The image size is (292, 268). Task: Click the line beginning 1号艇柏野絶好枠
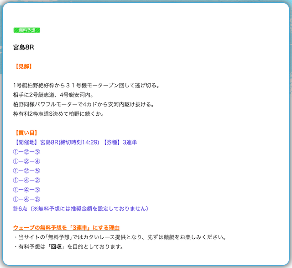click(x=86, y=86)
